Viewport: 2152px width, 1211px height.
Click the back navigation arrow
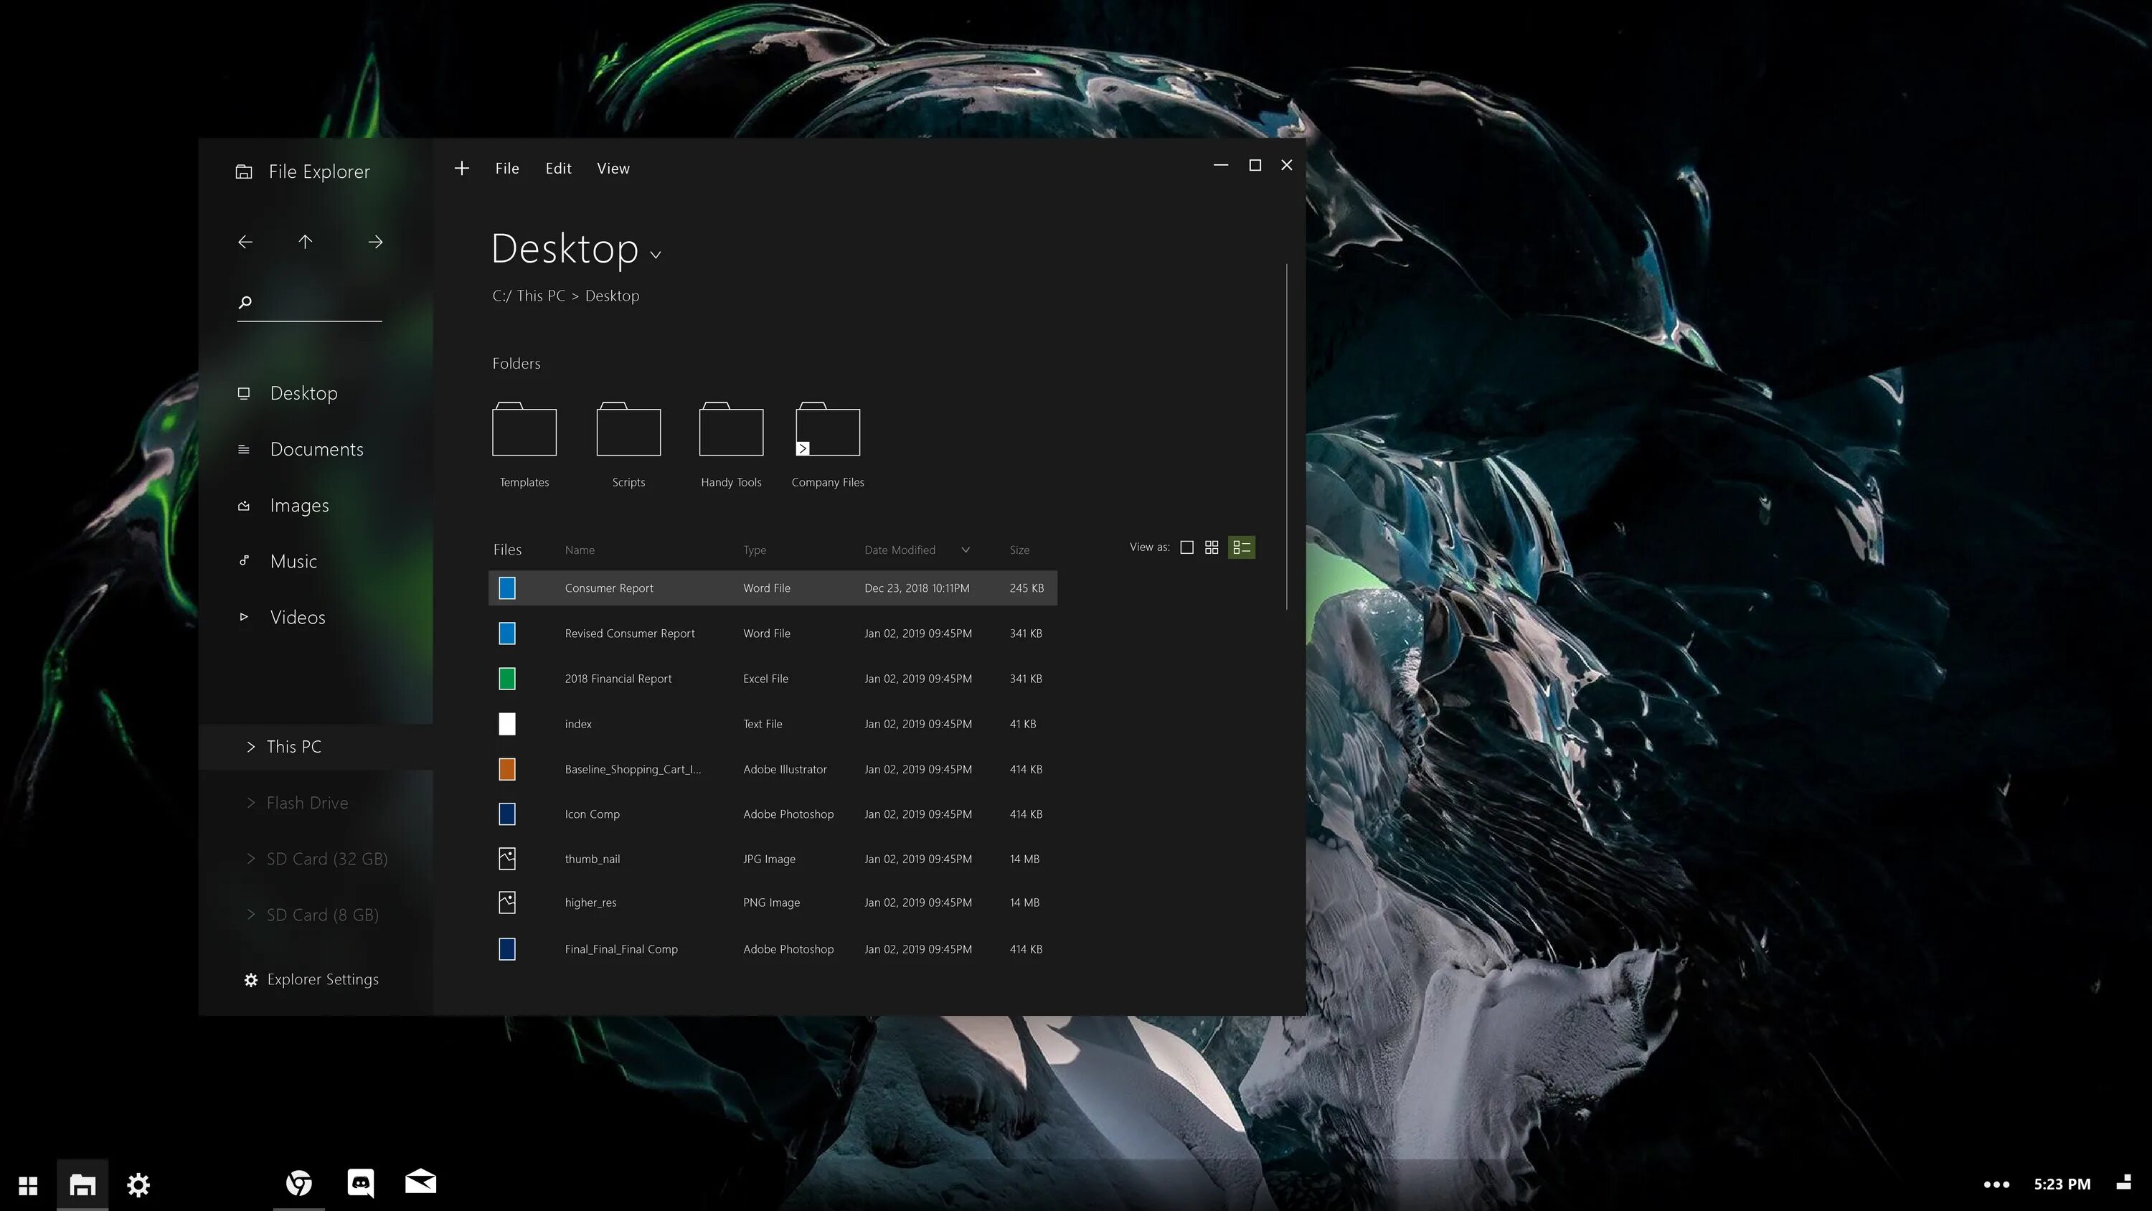pyautogui.click(x=245, y=242)
